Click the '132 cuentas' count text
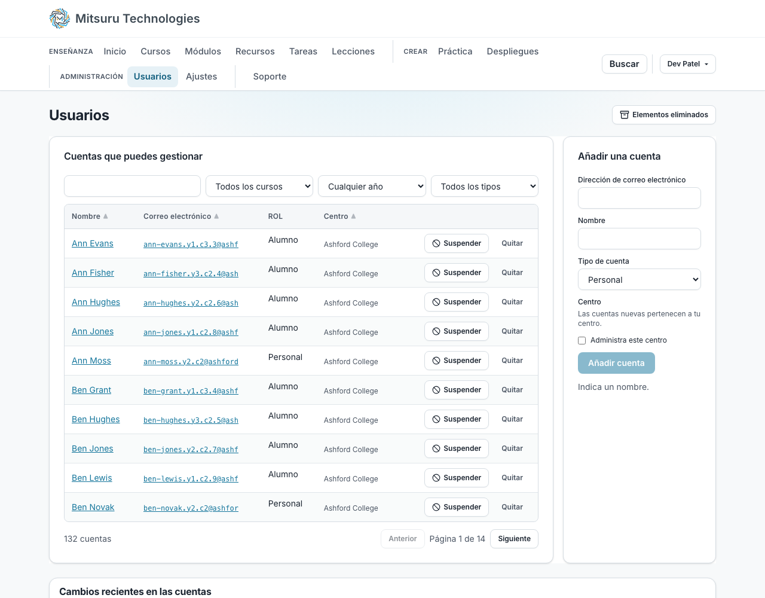This screenshot has width=765, height=598. pyautogui.click(x=87, y=539)
